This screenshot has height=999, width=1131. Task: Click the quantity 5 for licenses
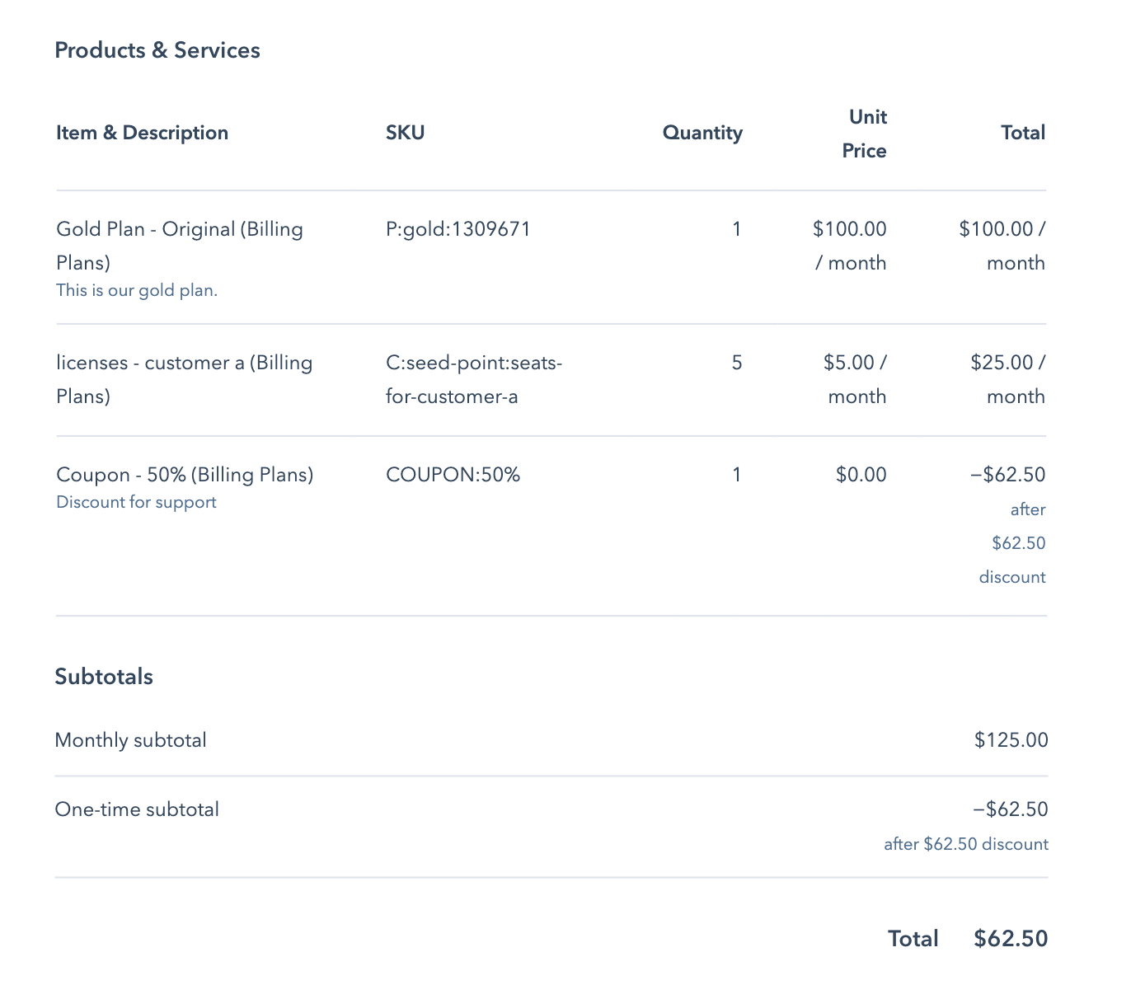(x=736, y=363)
